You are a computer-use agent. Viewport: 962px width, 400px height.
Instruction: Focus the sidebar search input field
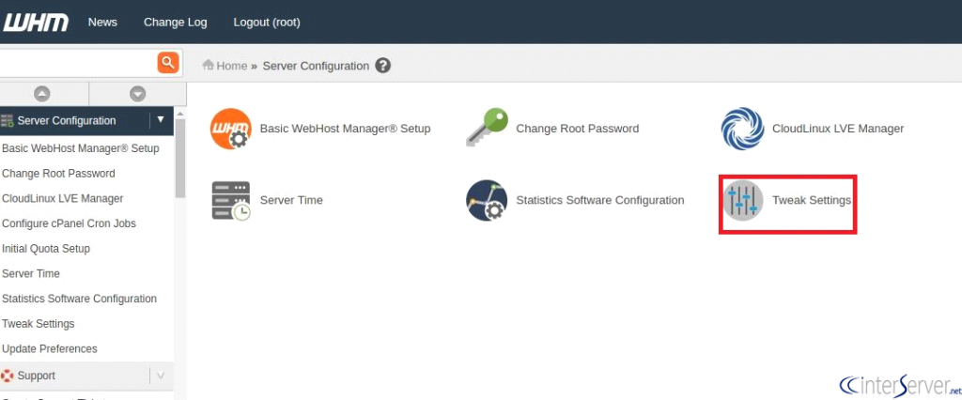79,63
